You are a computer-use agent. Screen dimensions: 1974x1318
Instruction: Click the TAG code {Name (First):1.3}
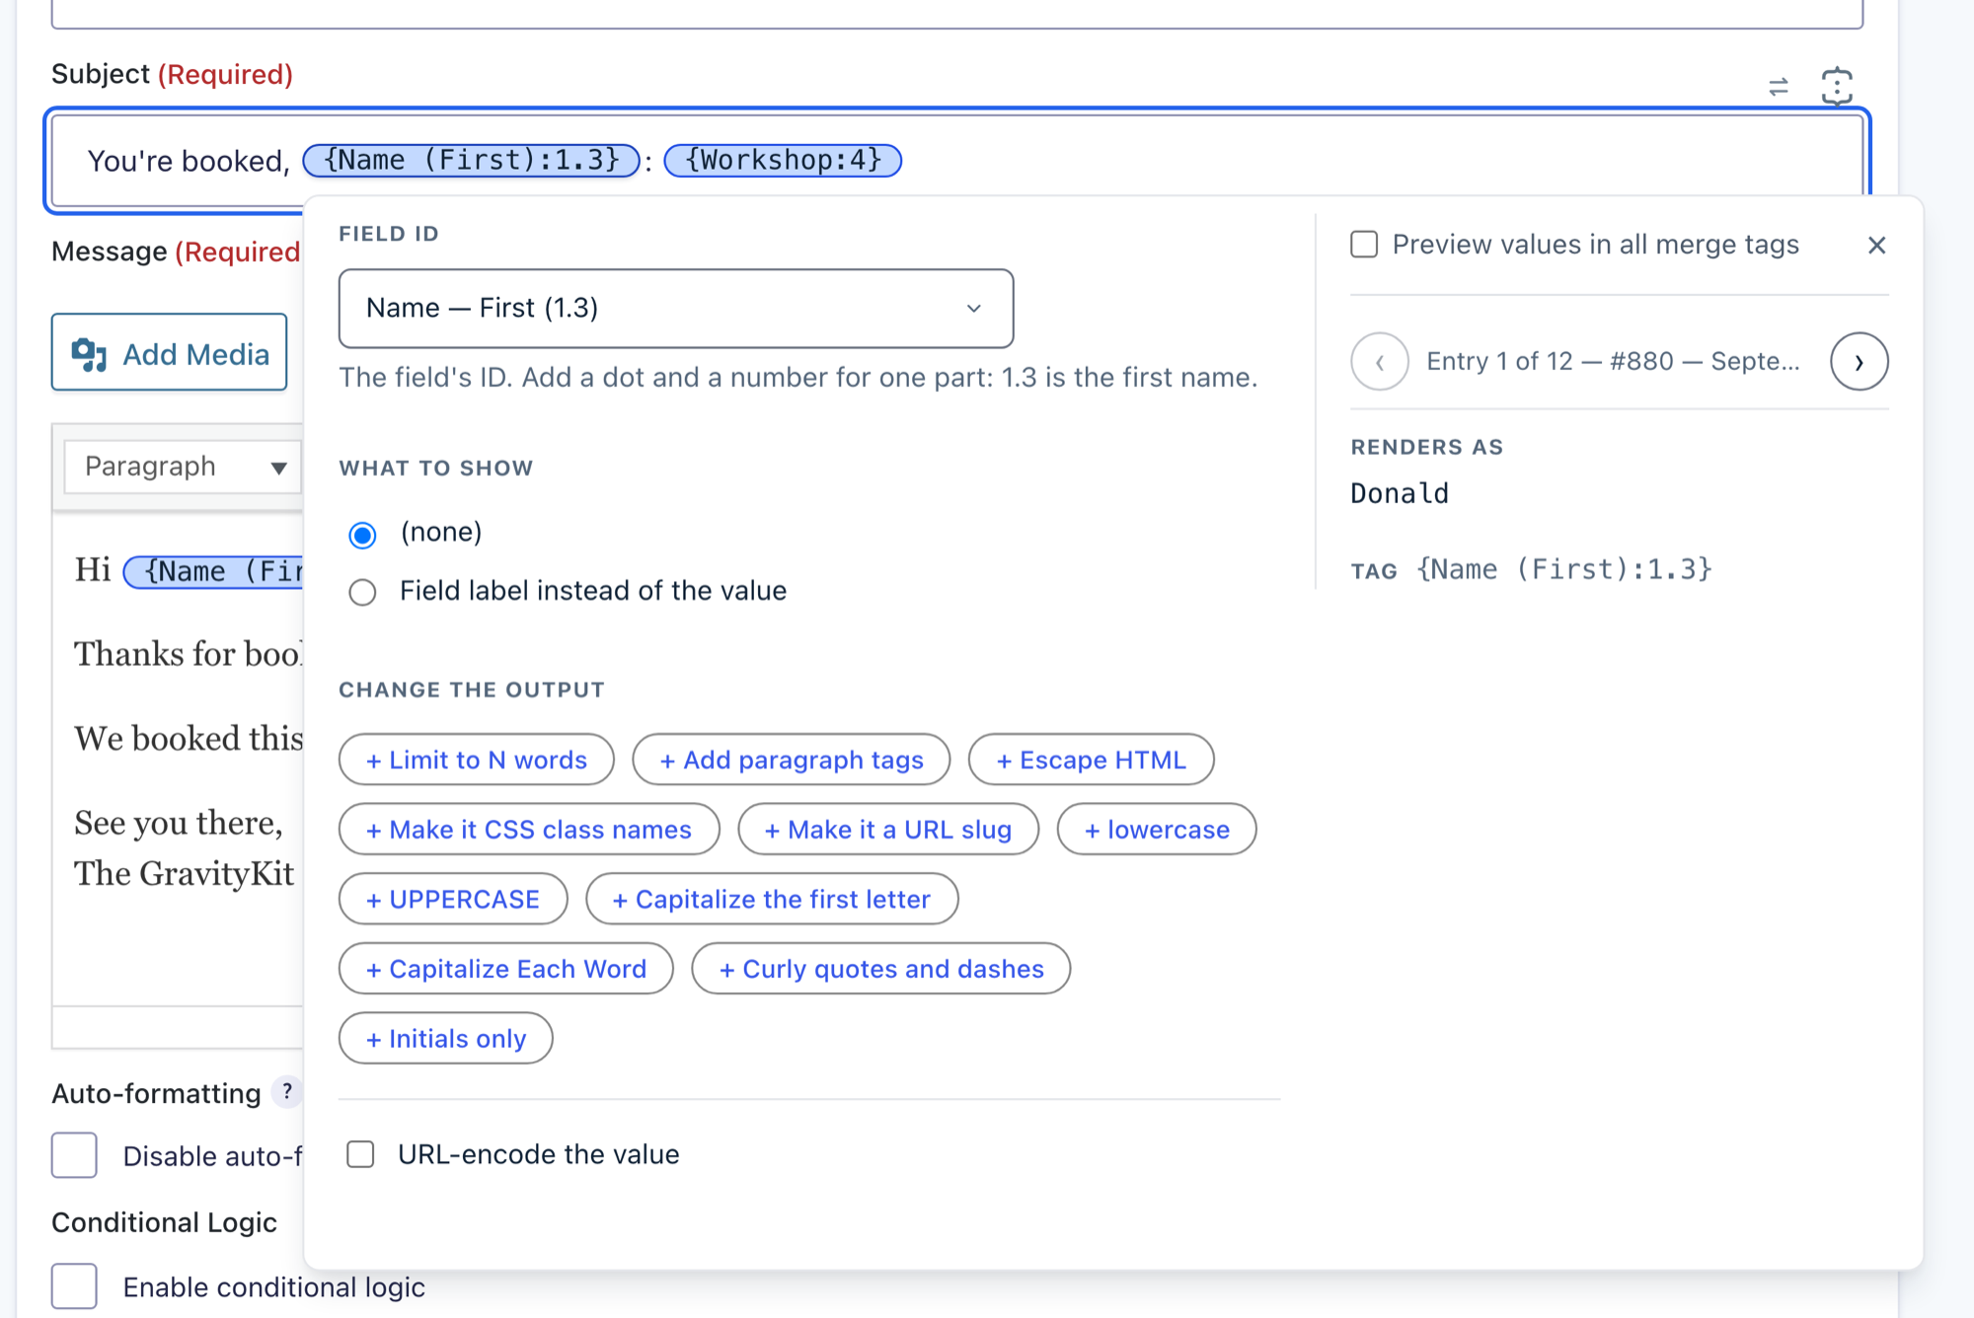(1564, 569)
